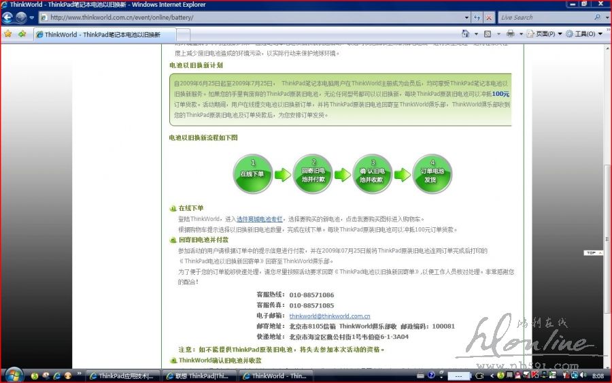Click the scrollbar down arrow at the bottom
Image resolution: width=612 pixels, height=383 pixels.
pos(607,366)
